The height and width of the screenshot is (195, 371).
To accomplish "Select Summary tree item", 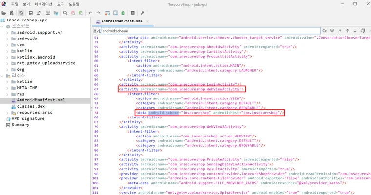I will click(x=21, y=125).
